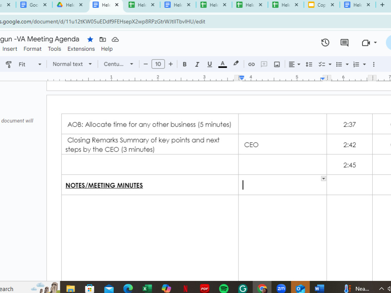Screen dimensions: 391x293
Task: Start a Meet video call
Action: pyautogui.click(x=366, y=43)
